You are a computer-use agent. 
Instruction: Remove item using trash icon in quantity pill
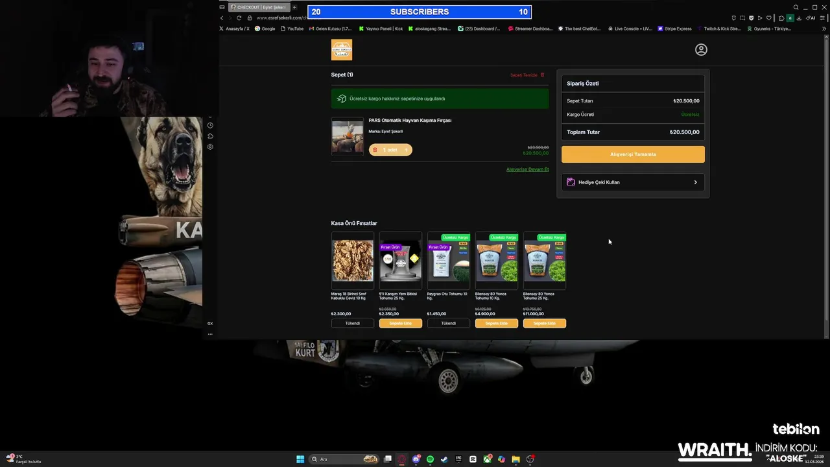pyautogui.click(x=375, y=150)
